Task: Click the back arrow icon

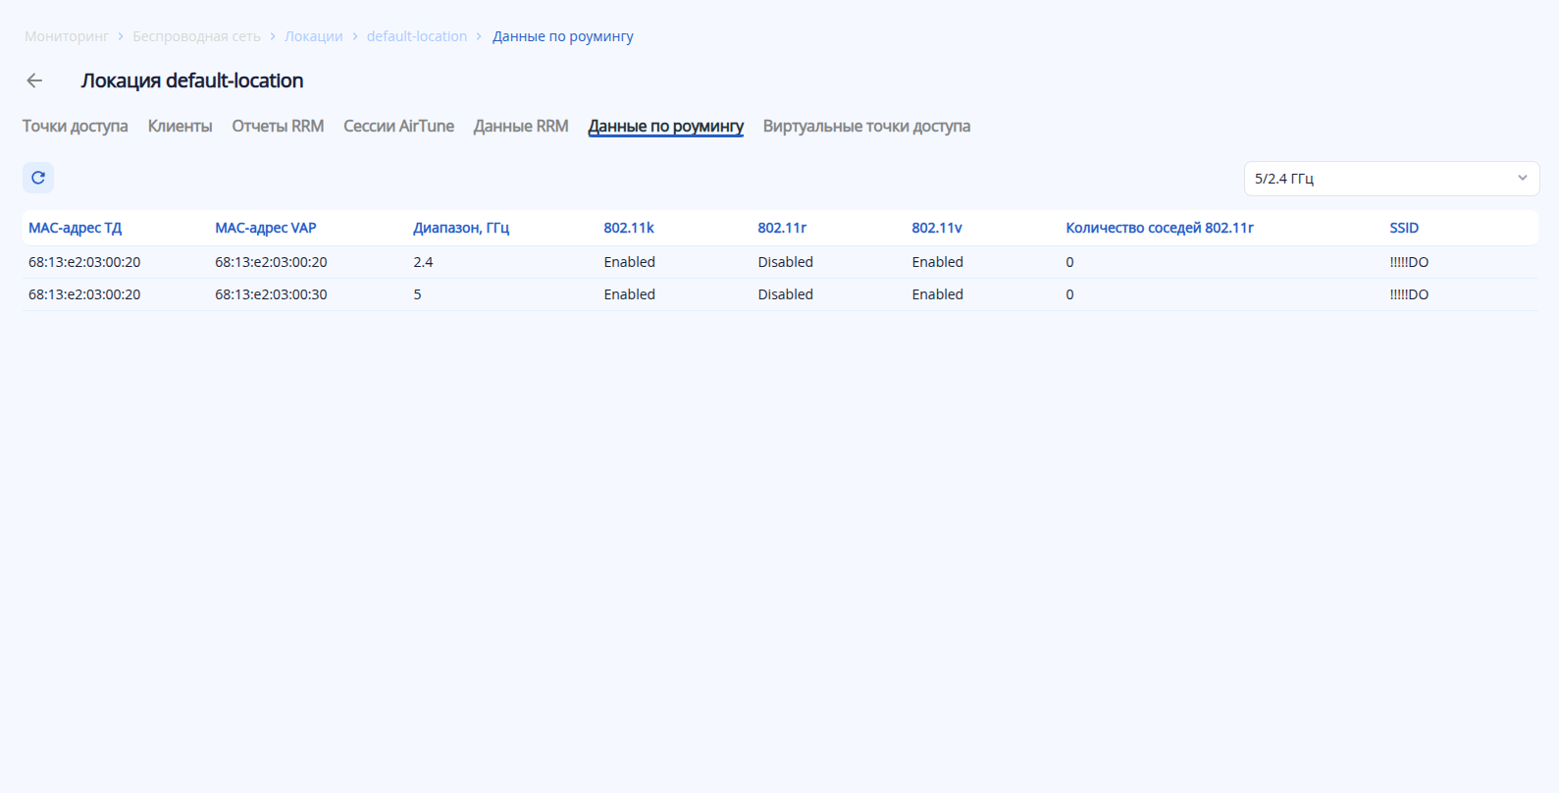Action: pos(35,80)
